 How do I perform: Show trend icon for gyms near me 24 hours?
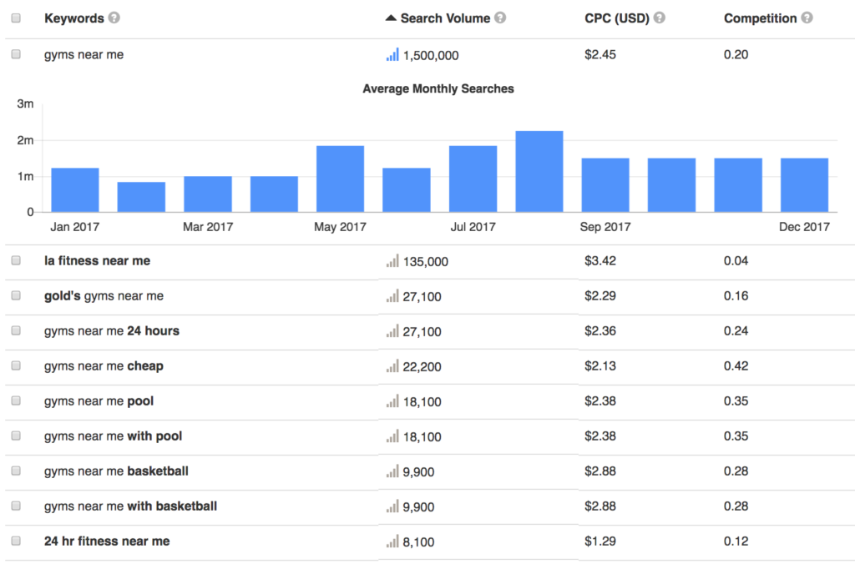pyautogui.click(x=392, y=330)
